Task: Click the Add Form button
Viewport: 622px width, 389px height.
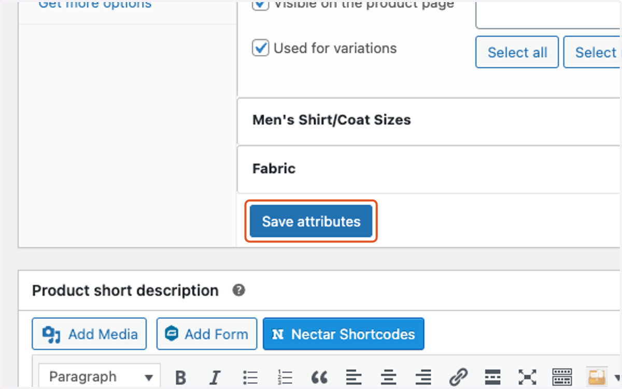Action: [207, 334]
